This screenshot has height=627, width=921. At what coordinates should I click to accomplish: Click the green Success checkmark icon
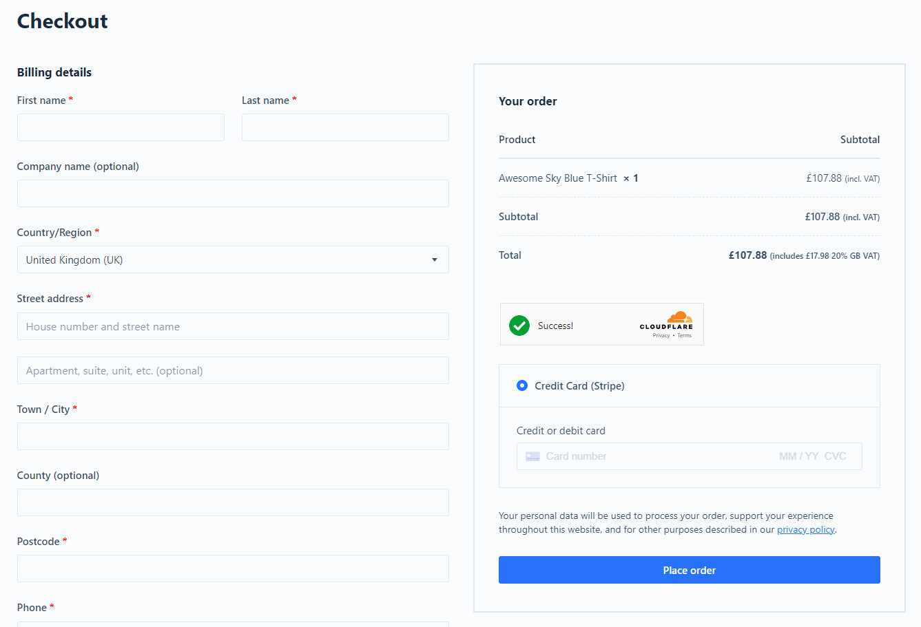point(519,326)
